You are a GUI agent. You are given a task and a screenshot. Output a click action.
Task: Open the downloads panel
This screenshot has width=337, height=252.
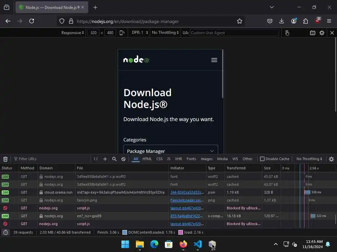[282, 21]
